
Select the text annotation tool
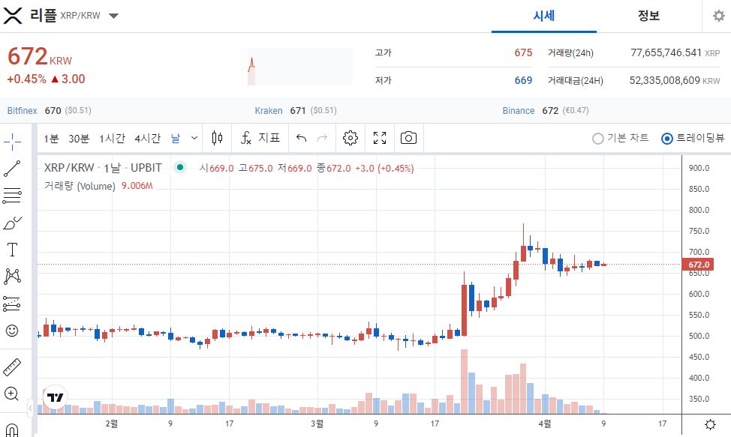tap(12, 250)
